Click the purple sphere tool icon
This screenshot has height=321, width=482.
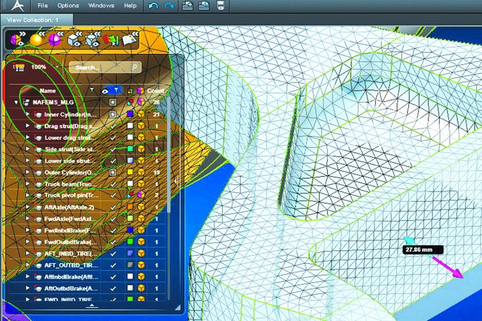[55, 39]
